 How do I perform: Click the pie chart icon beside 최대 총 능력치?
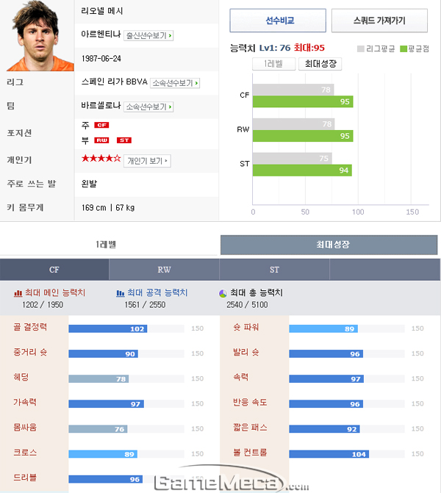tap(223, 294)
